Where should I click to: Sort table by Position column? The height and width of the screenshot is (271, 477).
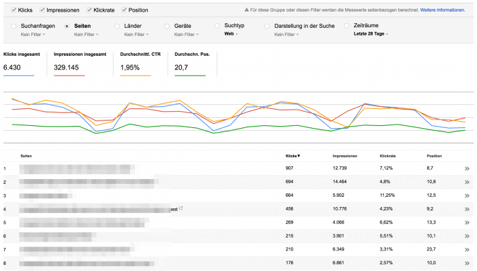(x=434, y=156)
